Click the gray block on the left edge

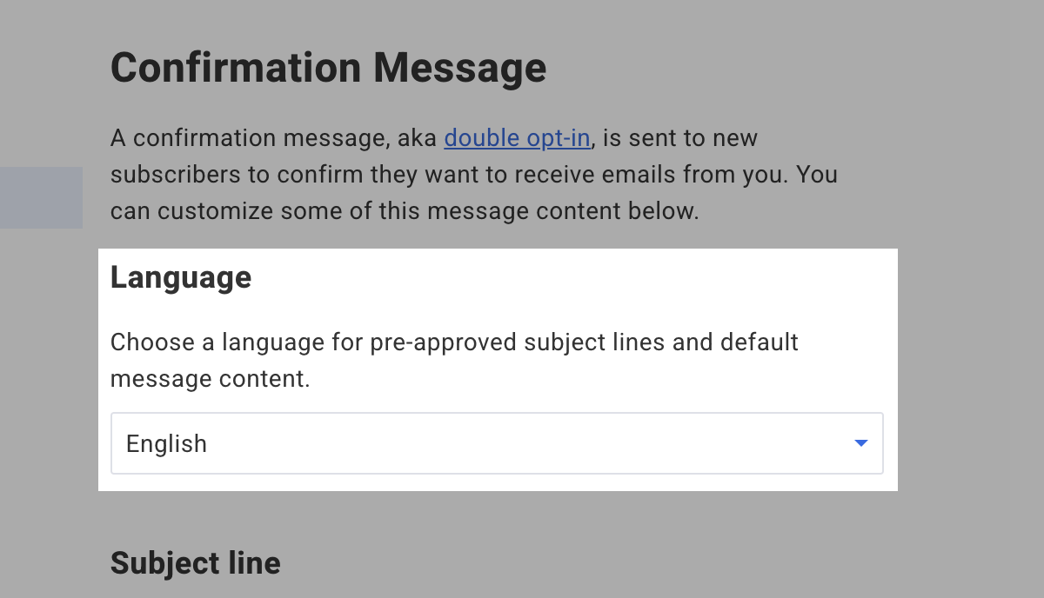pyautogui.click(x=41, y=197)
